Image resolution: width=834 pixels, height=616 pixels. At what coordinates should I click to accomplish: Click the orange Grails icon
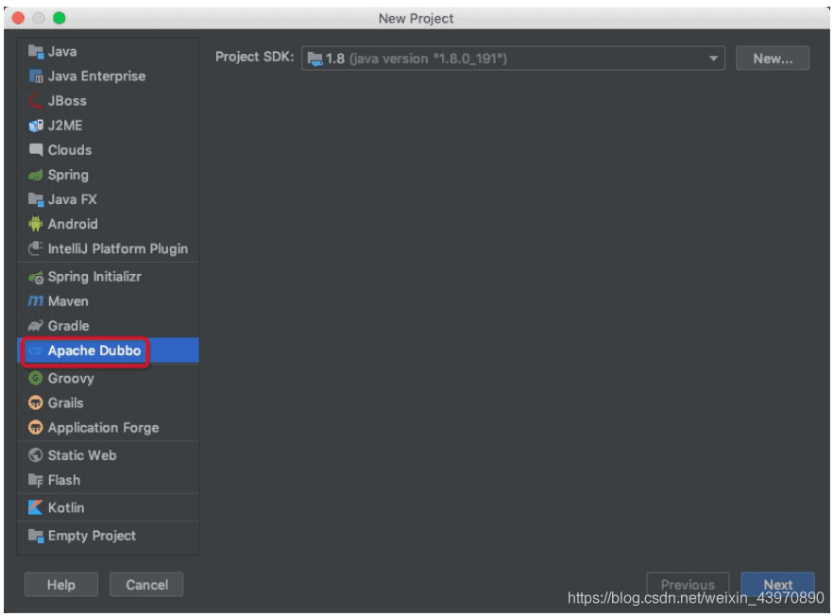click(x=36, y=402)
